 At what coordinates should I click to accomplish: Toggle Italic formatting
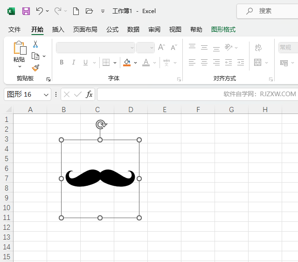pos(73,63)
